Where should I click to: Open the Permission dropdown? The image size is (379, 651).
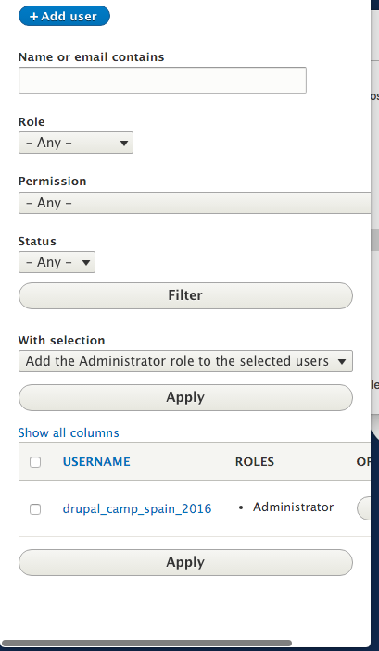click(195, 203)
